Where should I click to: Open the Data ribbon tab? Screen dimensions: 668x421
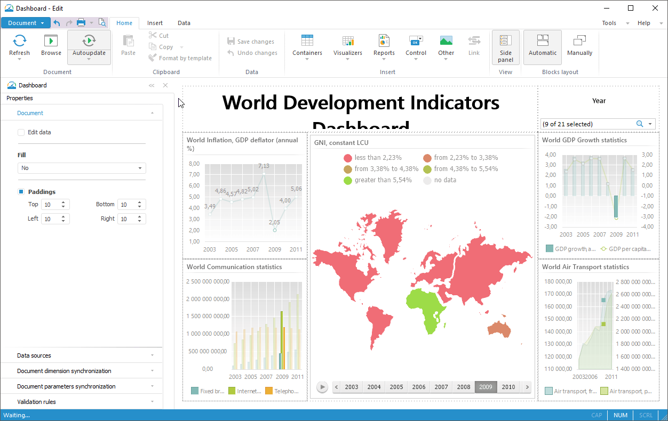click(x=184, y=23)
